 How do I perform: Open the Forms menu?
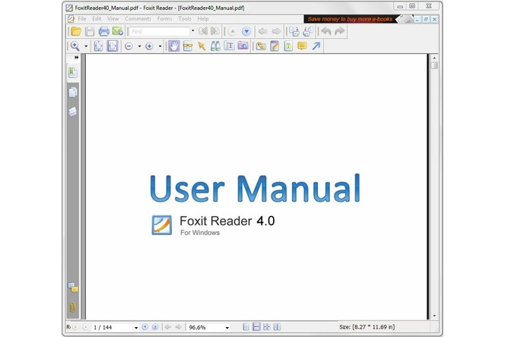(164, 19)
